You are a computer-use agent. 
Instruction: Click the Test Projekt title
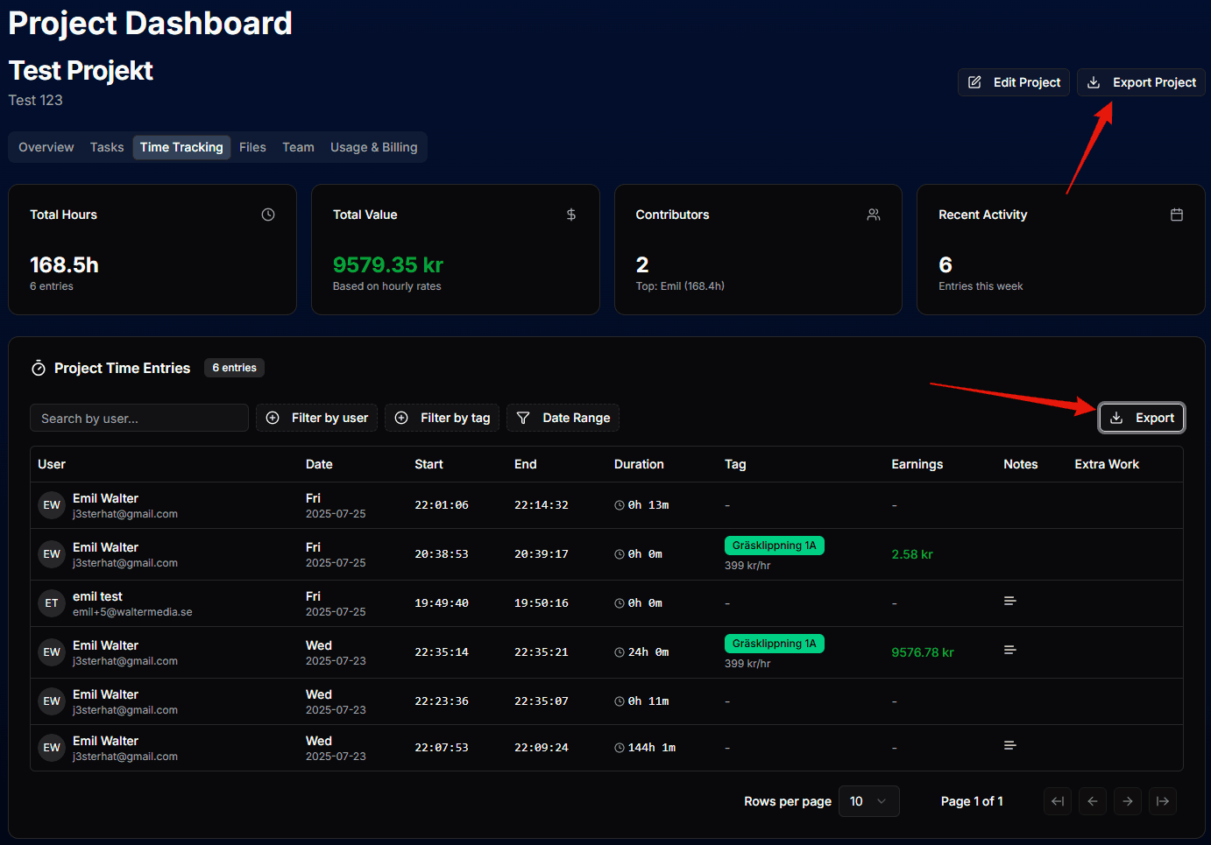tap(81, 70)
